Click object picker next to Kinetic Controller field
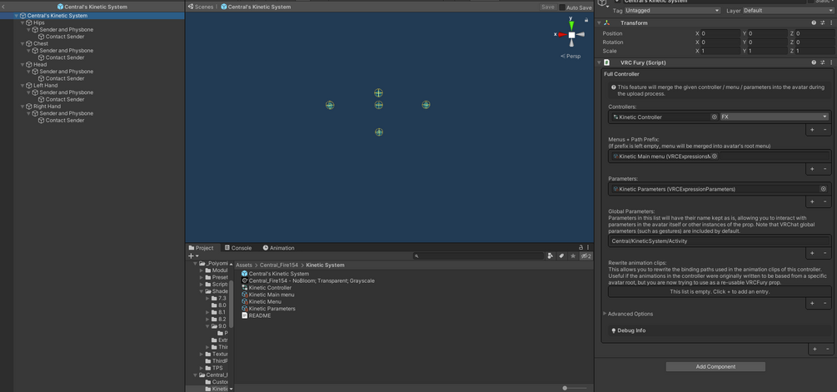Image resolution: width=837 pixels, height=392 pixels. (x=715, y=117)
